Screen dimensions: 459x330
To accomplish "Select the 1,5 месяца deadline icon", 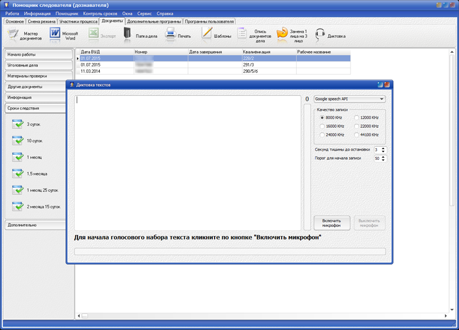I will [18, 174].
